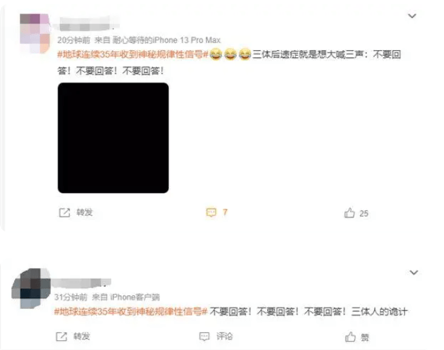Expand the second post's options chevron
The width and height of the screenshot is (444, 350).
pos(414,273)
